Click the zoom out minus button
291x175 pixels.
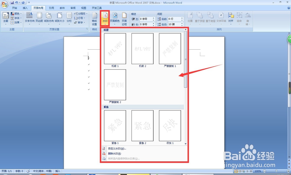click(x=265, y=171)
